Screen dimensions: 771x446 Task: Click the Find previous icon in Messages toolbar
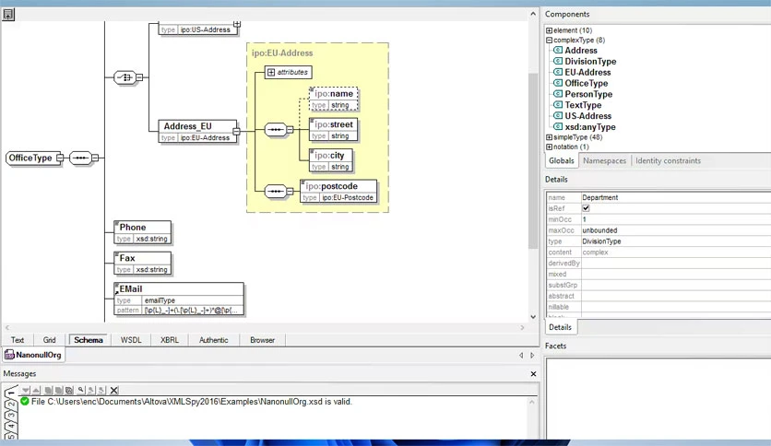coord(91,391)
